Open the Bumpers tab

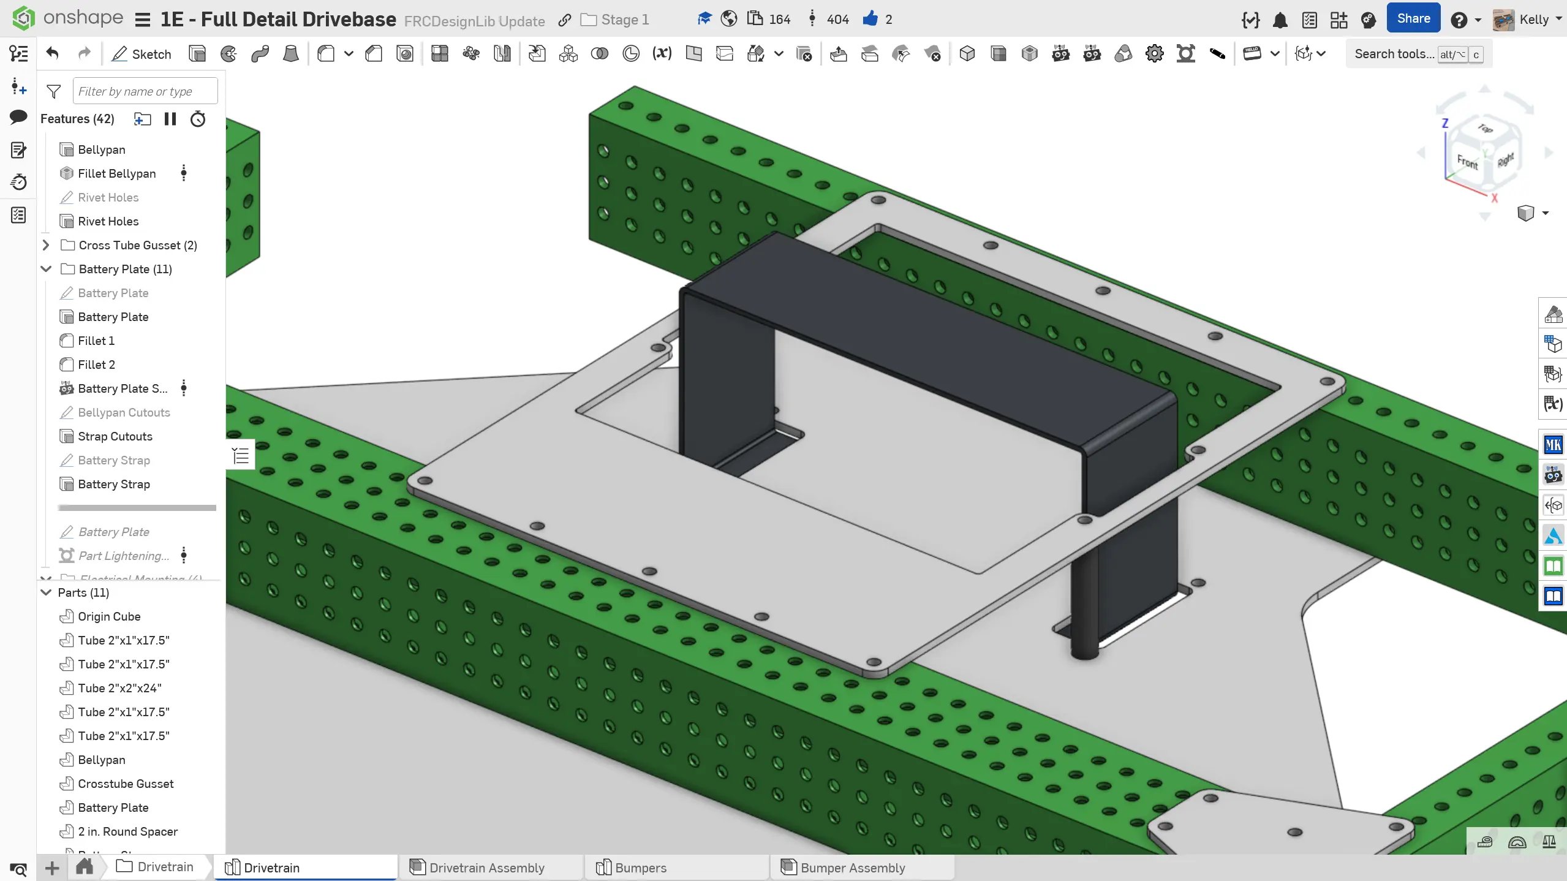click(x=640, y=868)
